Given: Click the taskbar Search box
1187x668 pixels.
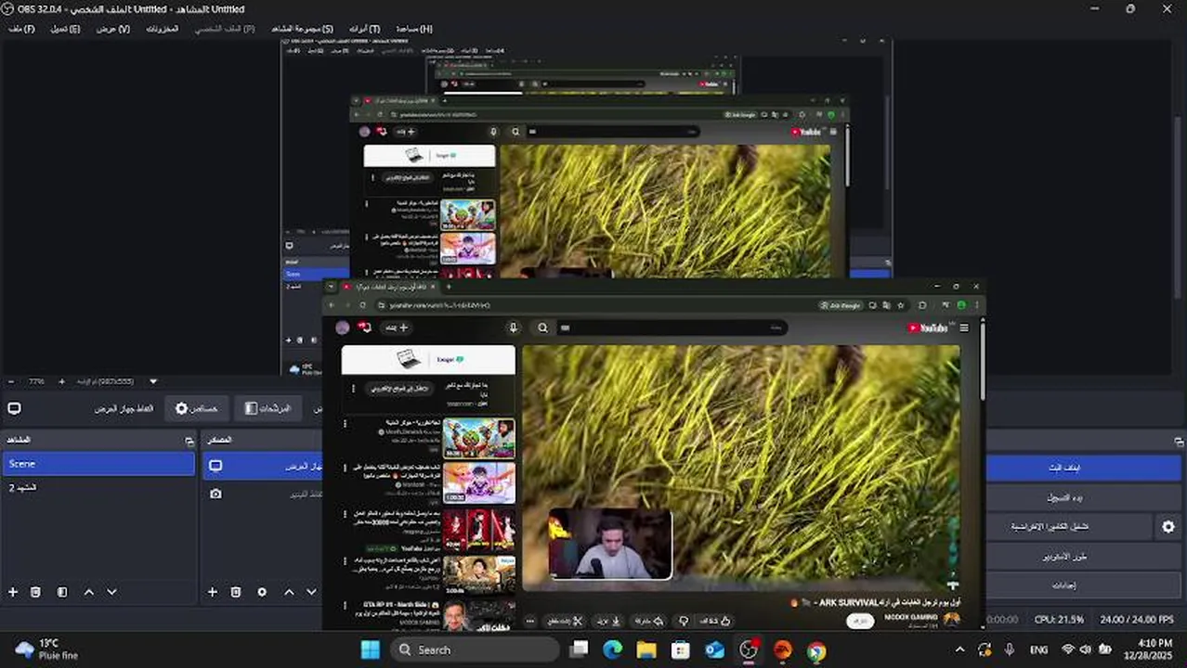Looking at the screenshot, I should point(475,650).
